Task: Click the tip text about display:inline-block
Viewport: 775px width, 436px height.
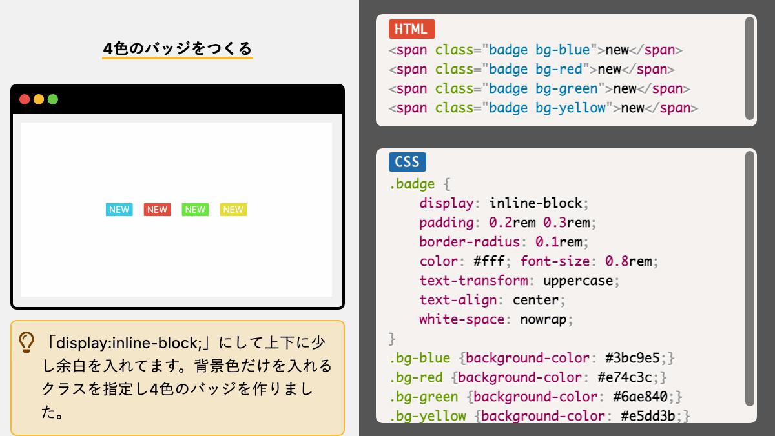Action: click(187, 377)
